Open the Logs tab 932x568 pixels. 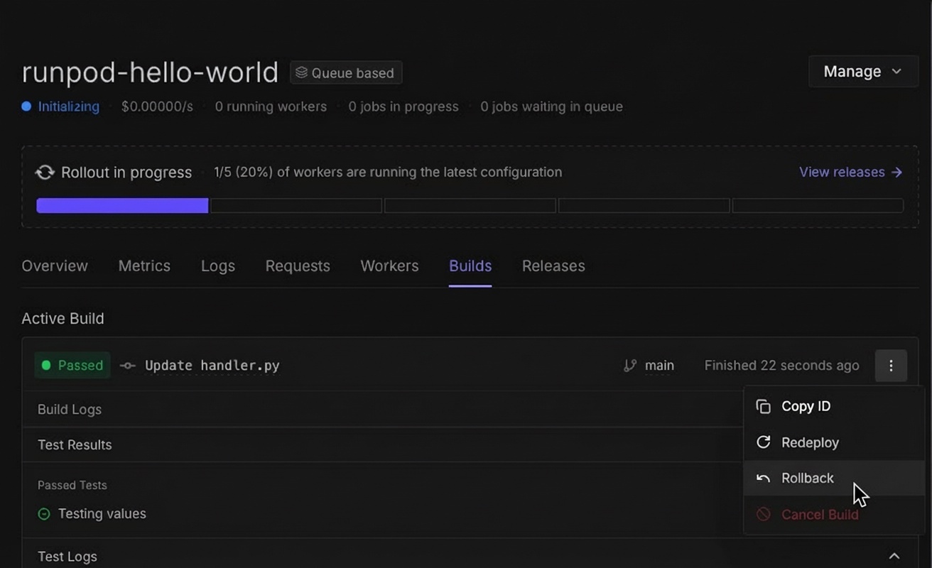point(218,266)
